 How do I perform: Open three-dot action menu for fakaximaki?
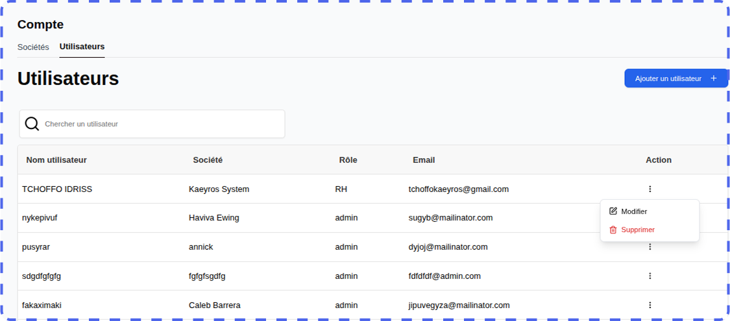[650, 305]
